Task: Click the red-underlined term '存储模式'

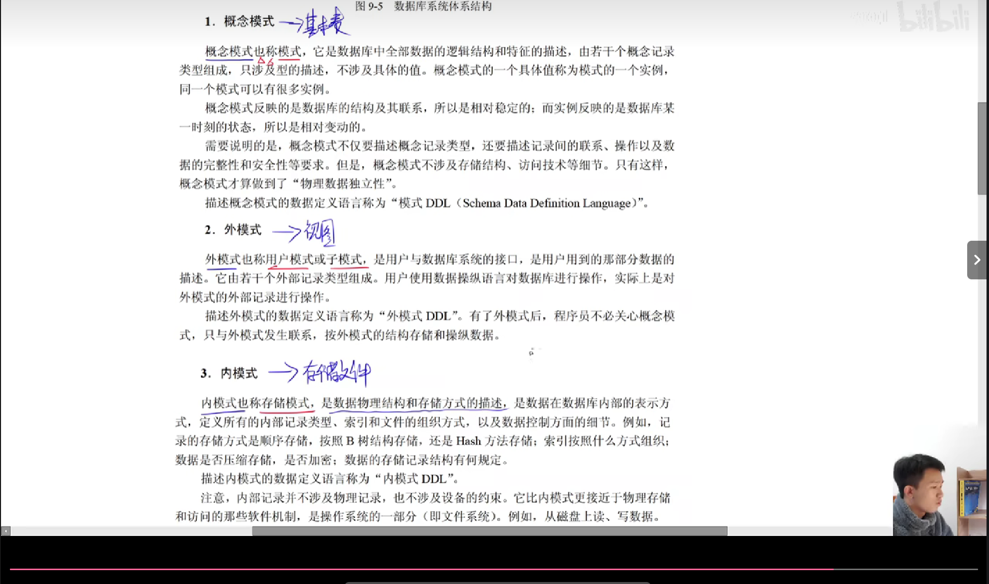Action: tap(286, 403)
